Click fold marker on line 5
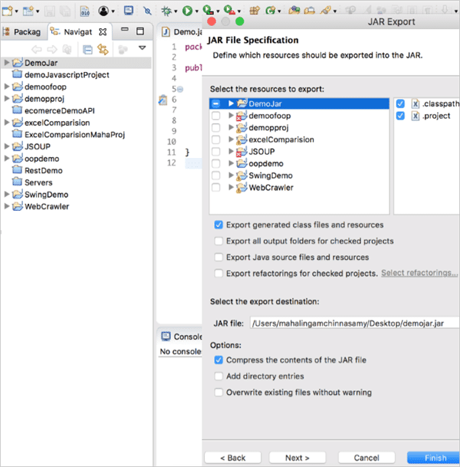The width and height of the screenshot is (460, 467). point(180,89)
